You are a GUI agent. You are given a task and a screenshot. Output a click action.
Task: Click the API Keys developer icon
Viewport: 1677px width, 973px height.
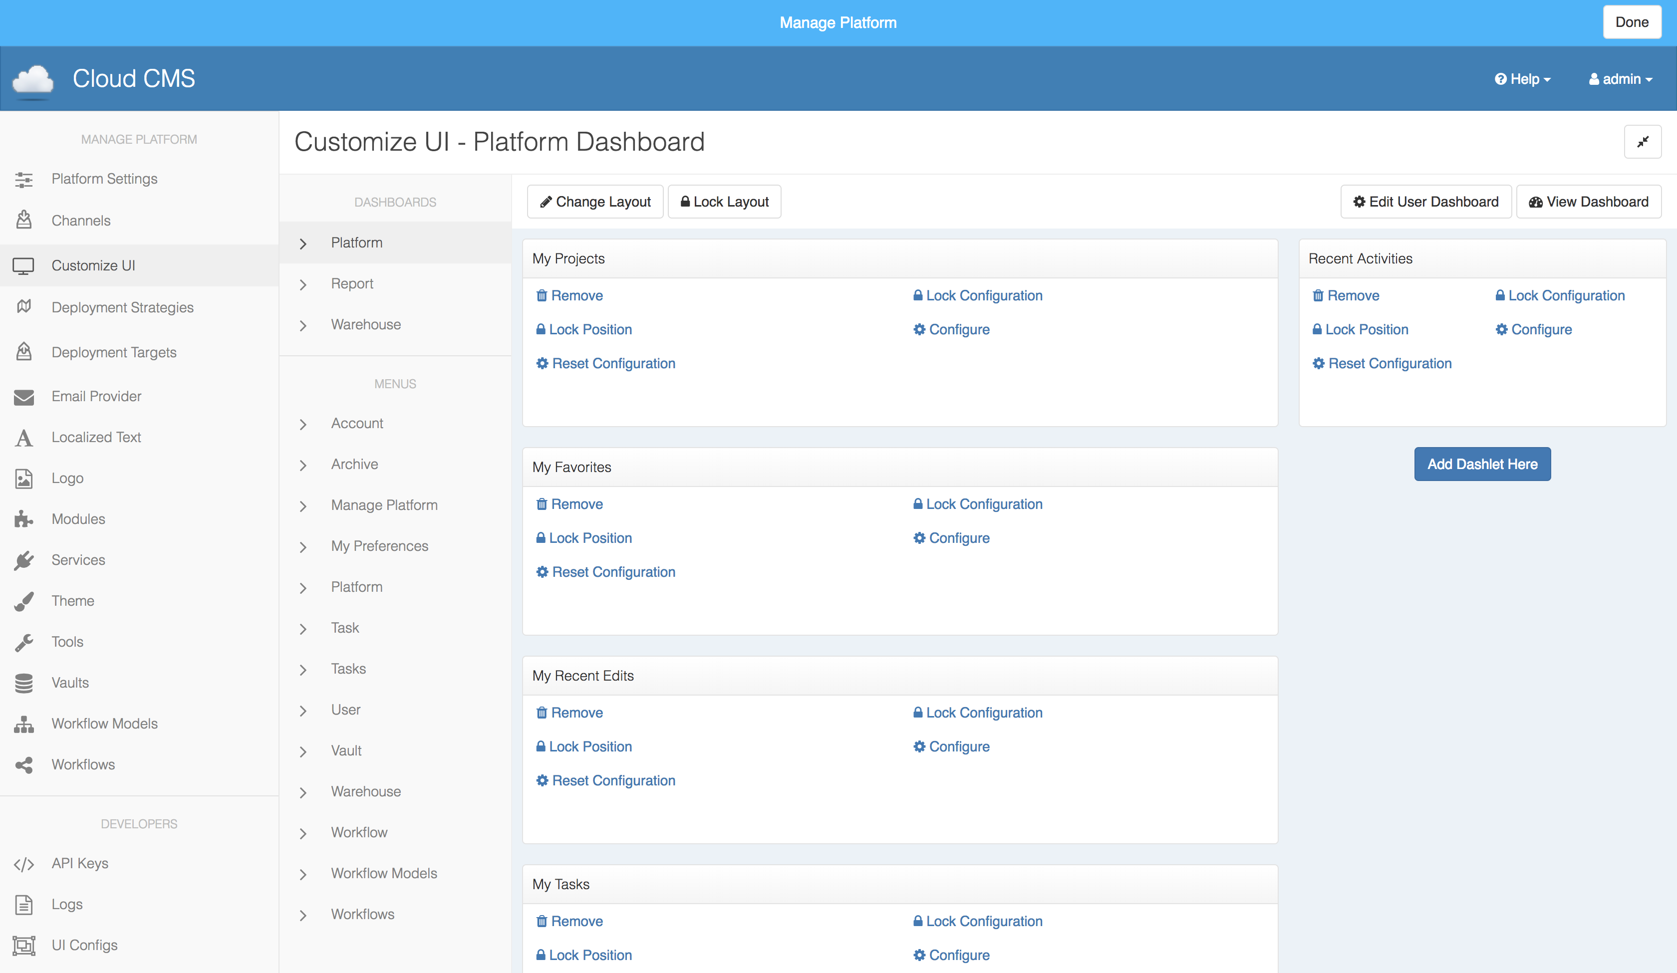(24, 863)
